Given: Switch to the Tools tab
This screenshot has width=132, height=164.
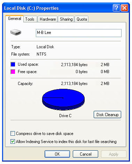Looking at the screenshot, I should pyautogui.click(x=30, y=19).
